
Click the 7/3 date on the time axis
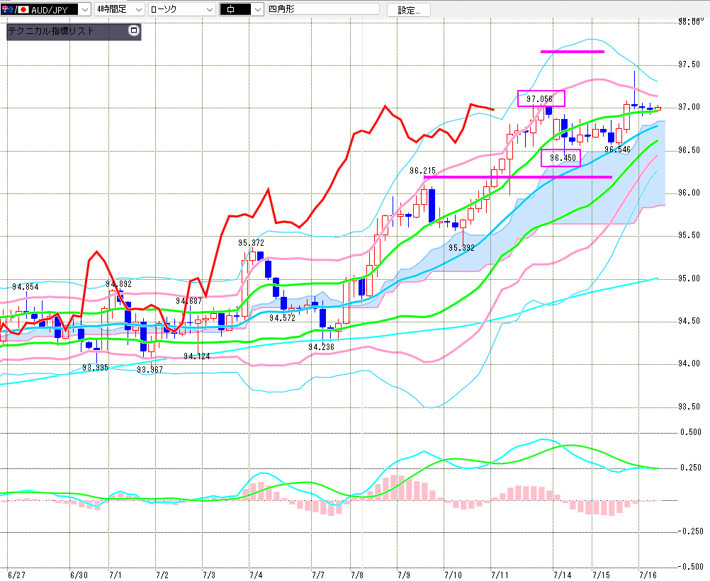pyautogui.click(x=209, y=575)
